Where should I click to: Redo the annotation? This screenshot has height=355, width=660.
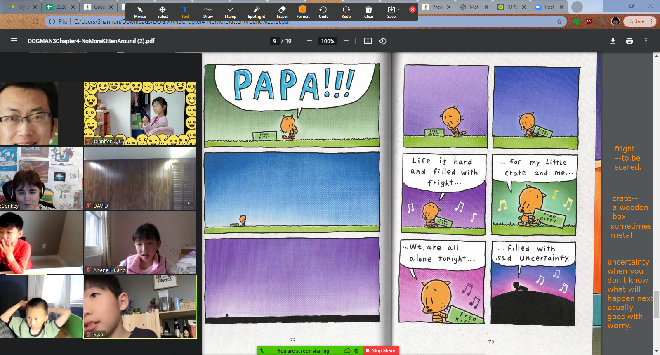pos(346,12)
